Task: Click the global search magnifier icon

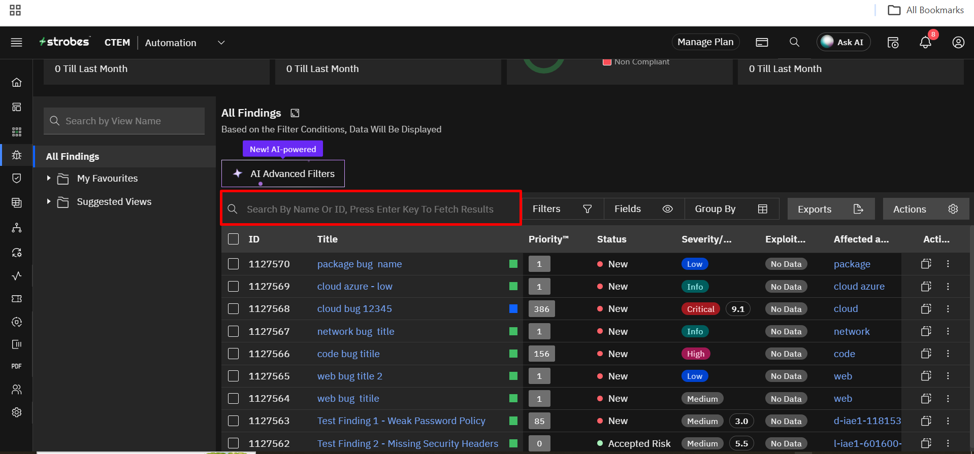Action: [794, 43]
